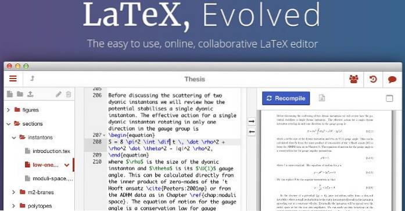Click \end{equation} in the editor

128,155
